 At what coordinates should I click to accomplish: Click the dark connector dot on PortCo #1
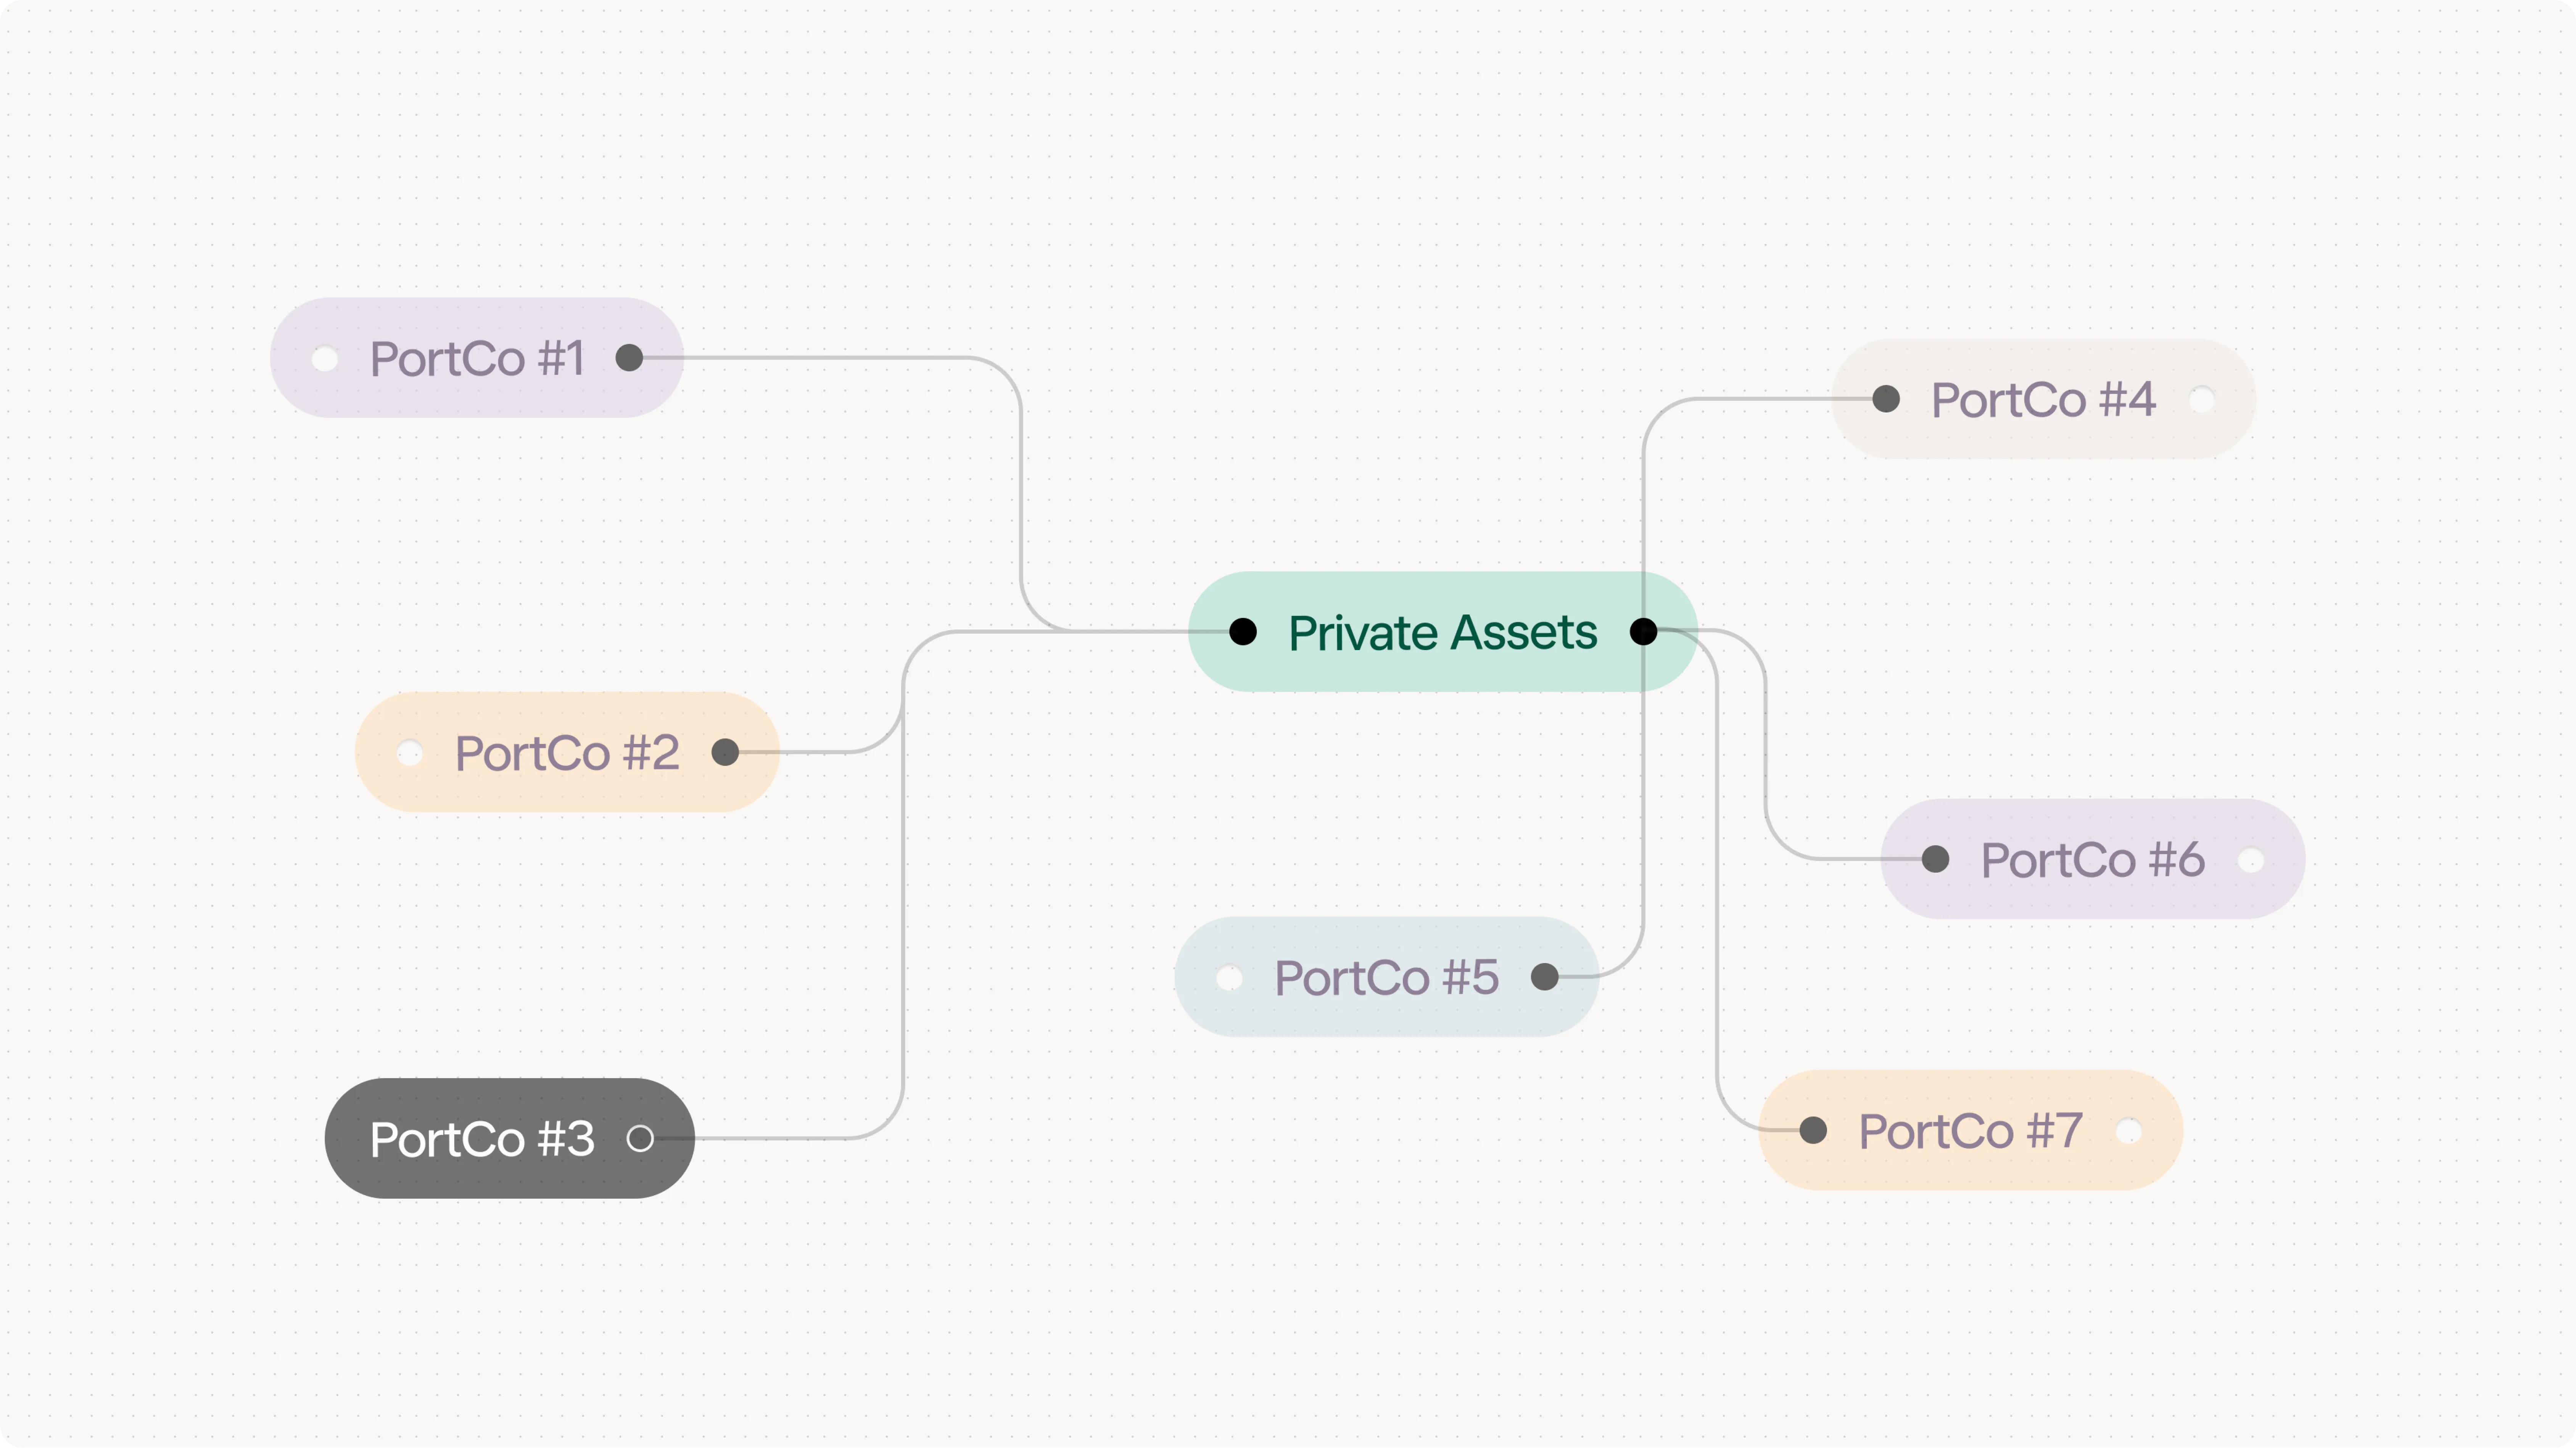pos(629,358)
